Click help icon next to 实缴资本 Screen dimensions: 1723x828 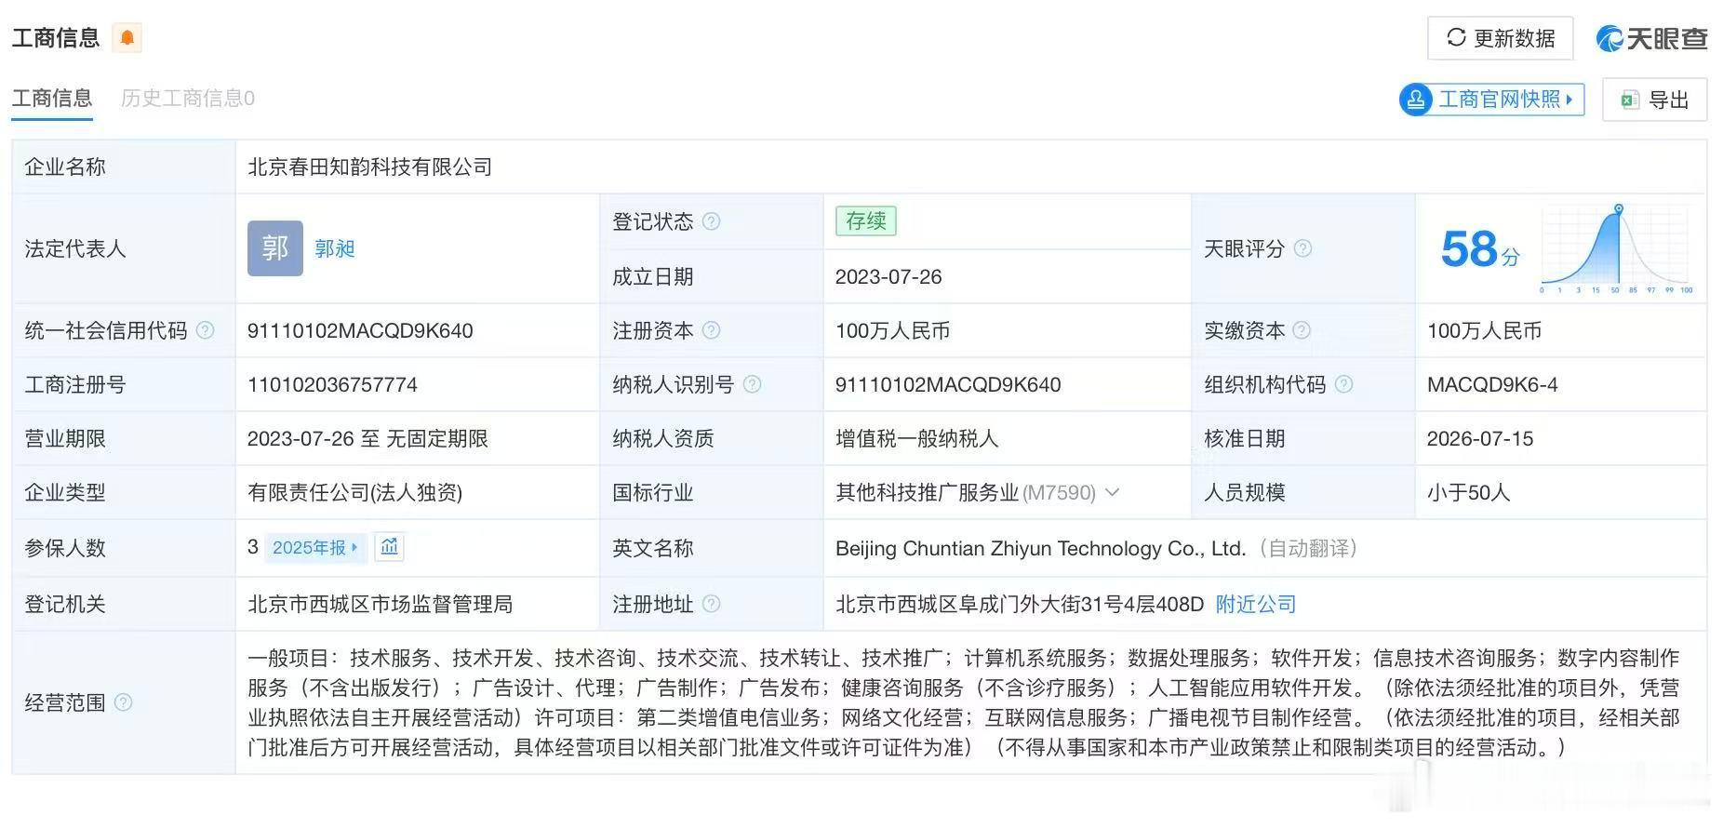click(x=1302, y=330)
